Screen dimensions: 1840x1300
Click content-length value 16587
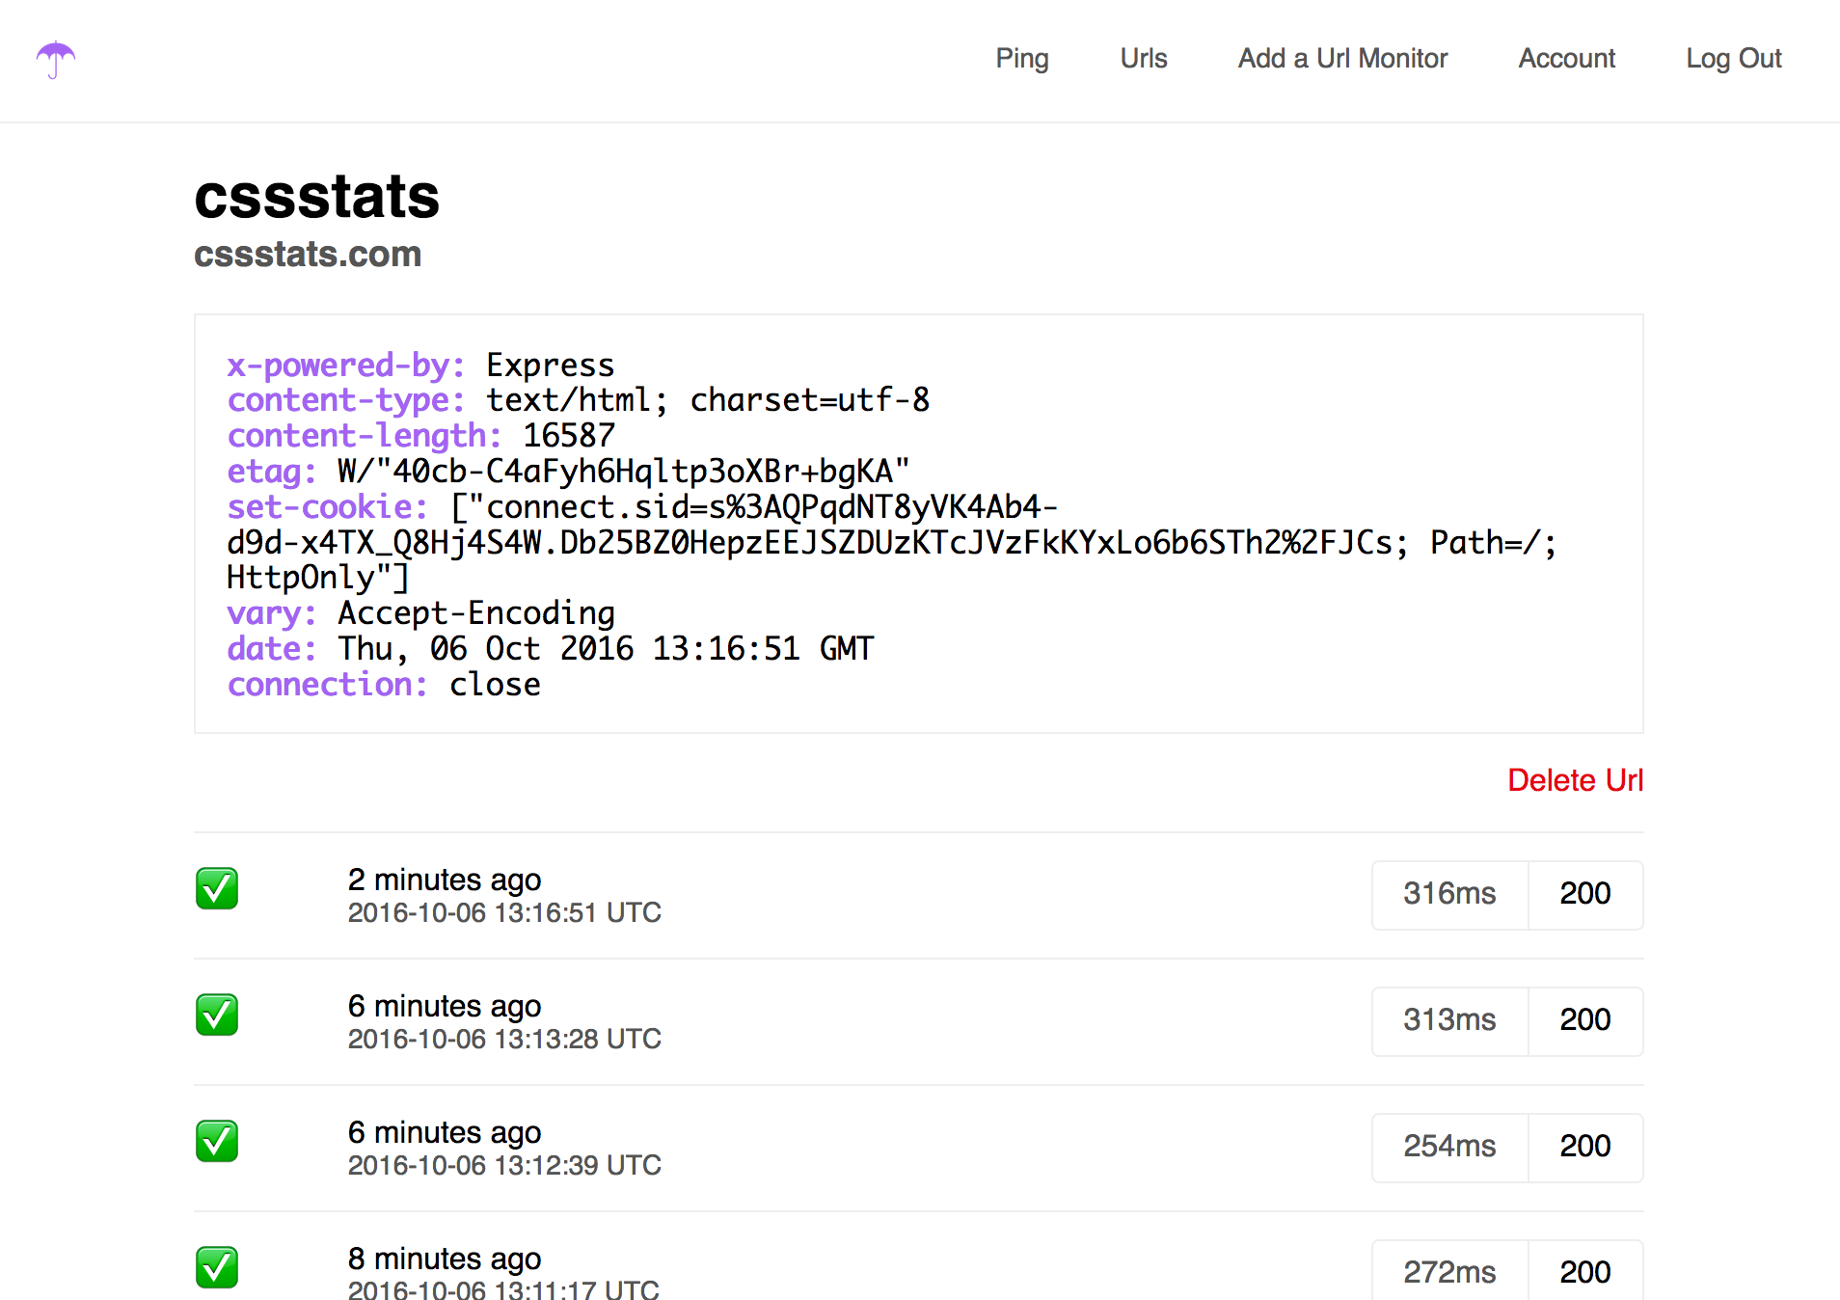tap(569, 436)
